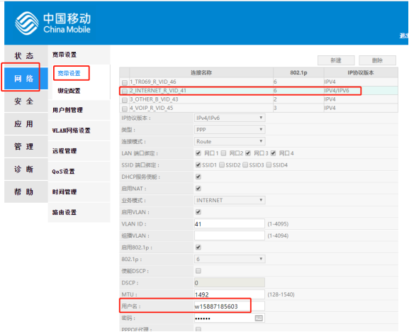Image resolution: width=409 pixels, height=332 pixels.
Task: Enable the SSID2 binding checkbox
Action: (222, 165)
